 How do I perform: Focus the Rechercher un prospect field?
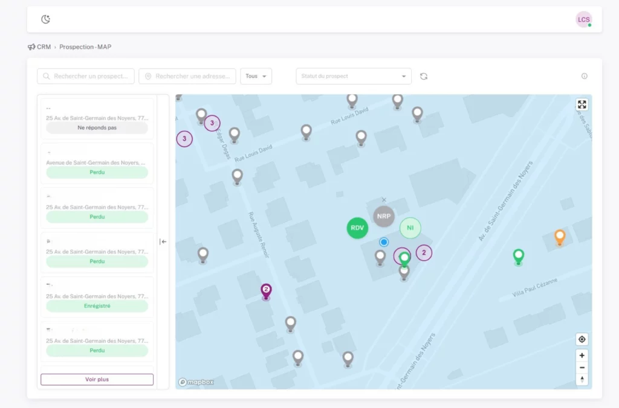(86, 76)
